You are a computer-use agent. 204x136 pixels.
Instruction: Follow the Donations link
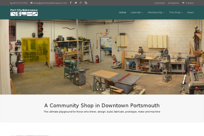pyautogui.click(x=173, y=3)
